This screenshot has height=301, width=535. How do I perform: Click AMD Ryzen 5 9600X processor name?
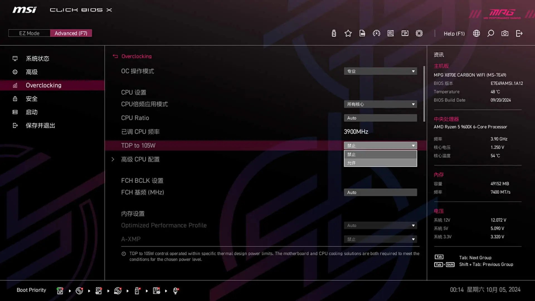coord(470,127)
